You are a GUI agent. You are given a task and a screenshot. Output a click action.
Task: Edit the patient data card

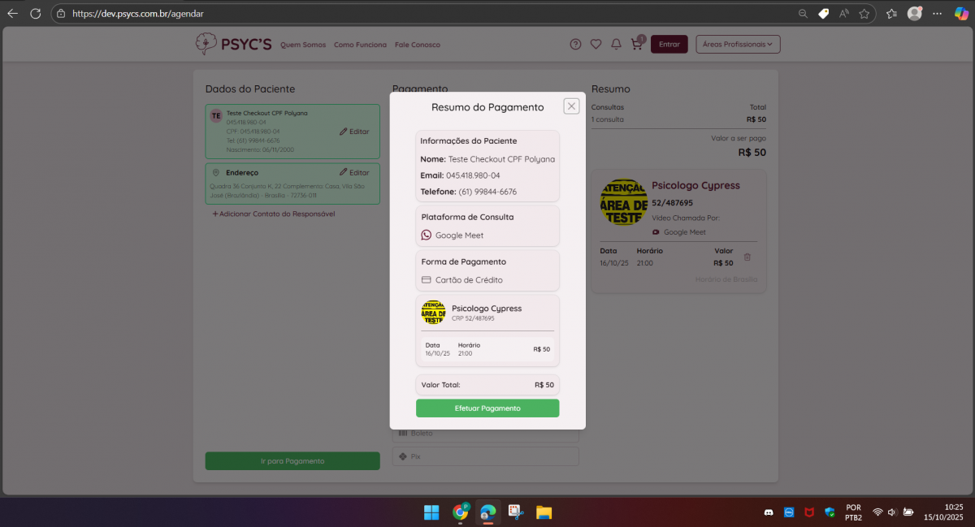click(354, 132)
